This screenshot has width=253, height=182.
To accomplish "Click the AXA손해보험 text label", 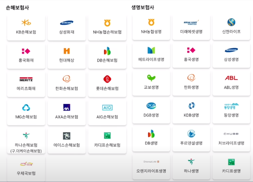I will click(67, 117).
